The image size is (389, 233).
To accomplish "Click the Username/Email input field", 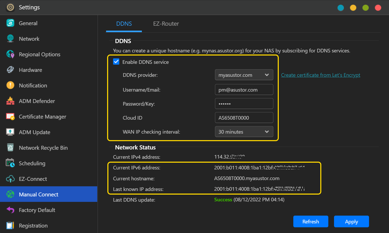I will click(x=244, y=90).
